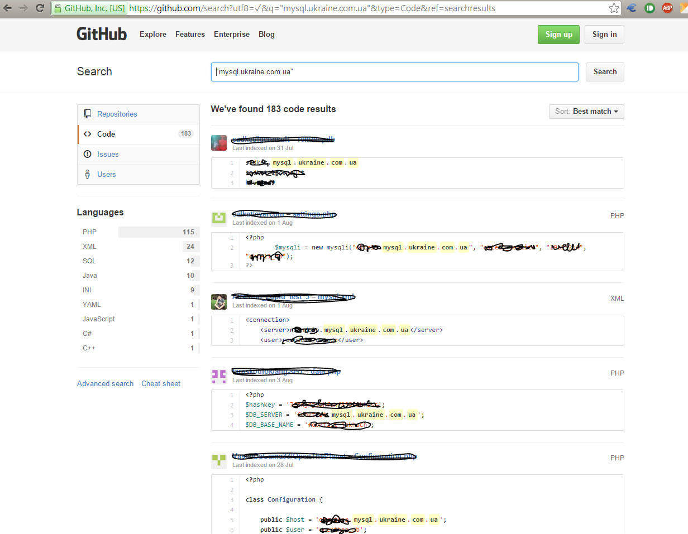Click 'We've found 183 code results' heading

[274, 109]
